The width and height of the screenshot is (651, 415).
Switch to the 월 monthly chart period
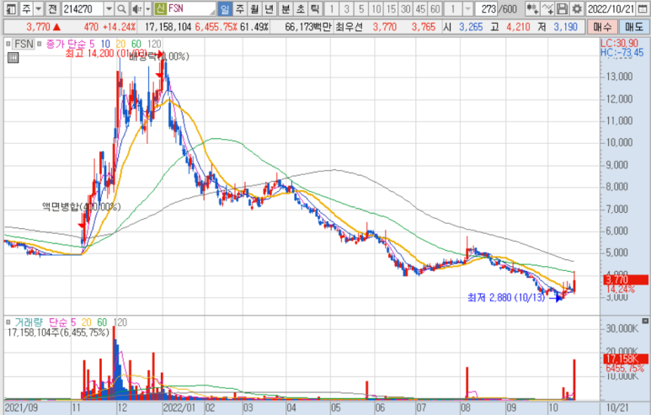point(254,8)
